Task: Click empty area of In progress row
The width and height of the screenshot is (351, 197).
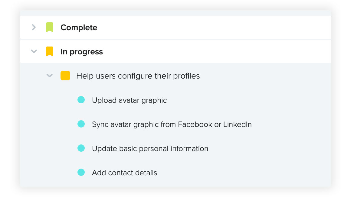Action: 215,51
